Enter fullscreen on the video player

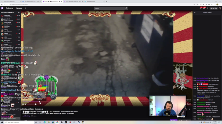click(190, 104)
